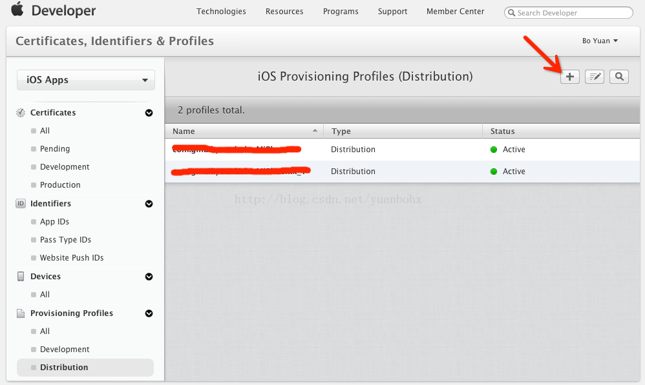Click the Search Developer input field
645x385 pixels.
[573, 12]
